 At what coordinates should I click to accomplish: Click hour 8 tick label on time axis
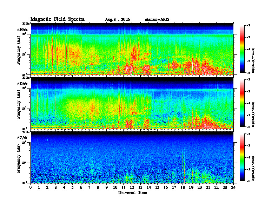coord(98,188)
